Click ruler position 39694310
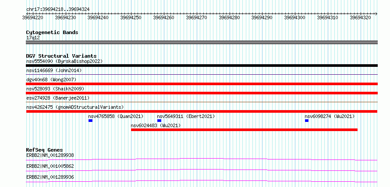 [328, 17]
